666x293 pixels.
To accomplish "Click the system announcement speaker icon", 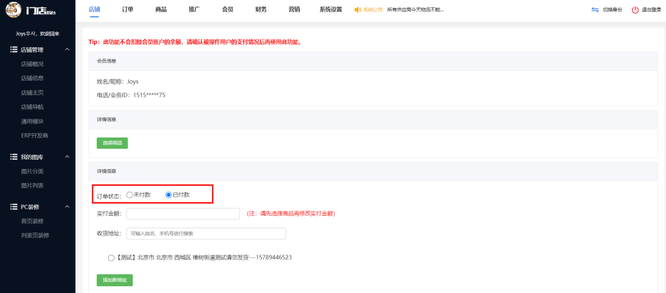I will pyautogui.click(x=358, y=10).
